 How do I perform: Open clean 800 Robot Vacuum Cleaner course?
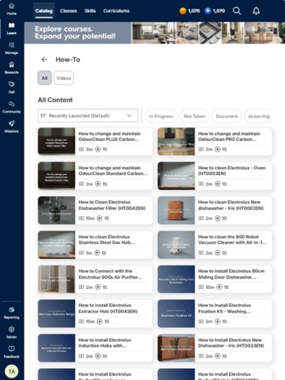pyautogui.click(x=215, y=245)
